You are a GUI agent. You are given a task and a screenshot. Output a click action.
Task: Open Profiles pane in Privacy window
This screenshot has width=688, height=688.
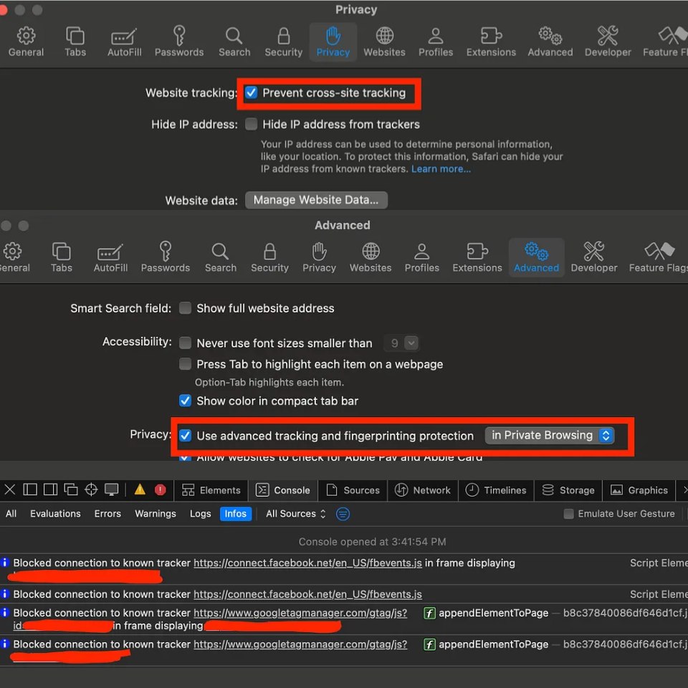pyautogui.click(x=435, y=42)
